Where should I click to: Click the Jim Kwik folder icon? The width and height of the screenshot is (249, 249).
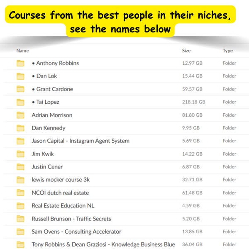[x=20, y=154]
